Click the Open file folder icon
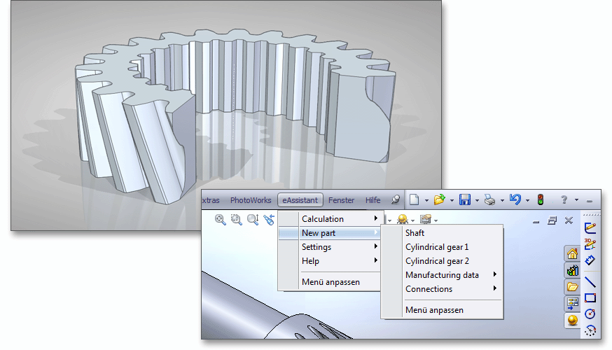Viewport: 612px width, 350px height. tap(439, 200)
